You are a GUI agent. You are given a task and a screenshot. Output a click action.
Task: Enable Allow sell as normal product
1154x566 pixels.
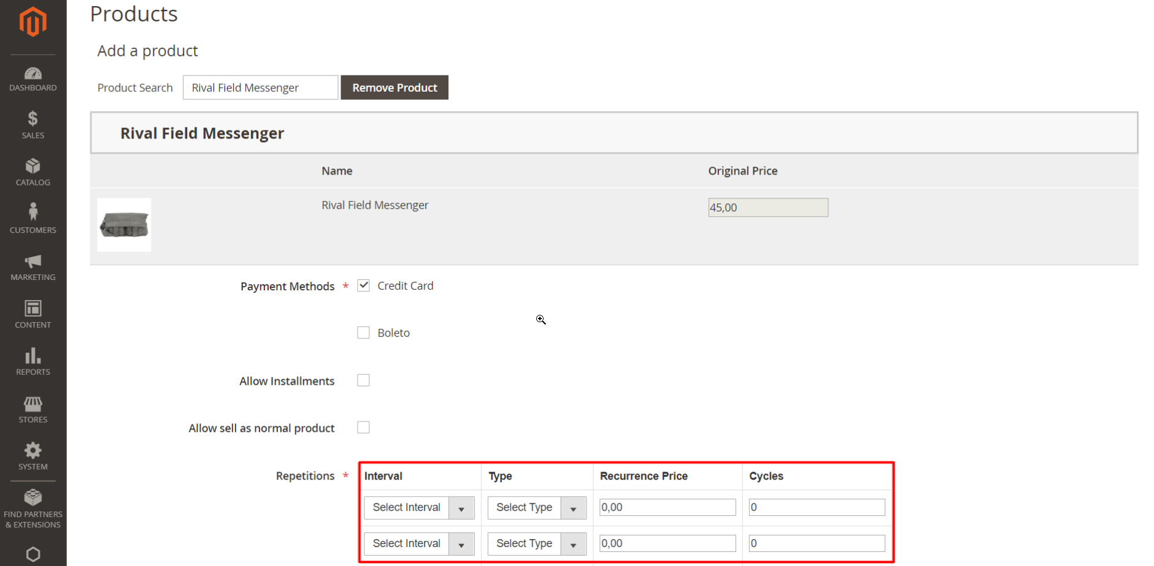tap(363, 428)
